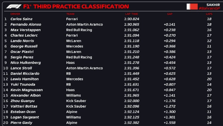Click driver name Carlos Sainz

pyautogui.click(x=21, y=19)
